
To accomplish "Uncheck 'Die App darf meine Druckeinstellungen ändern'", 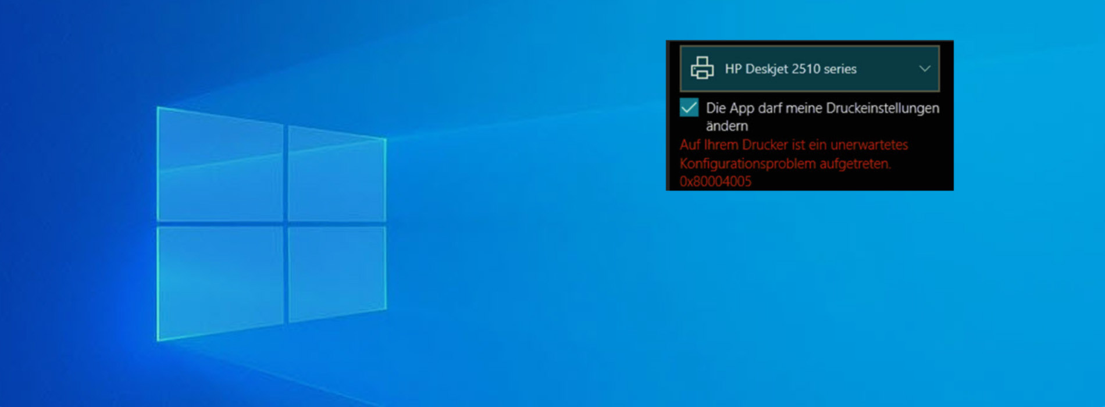I will pyautogui.click(x=689, y=108).
